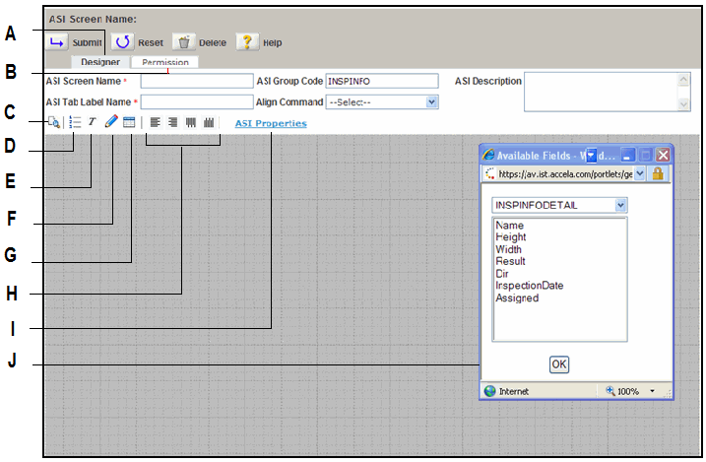706x462 pixels.
Task: Click the Submit arrow icon
Action: [57, 42]
